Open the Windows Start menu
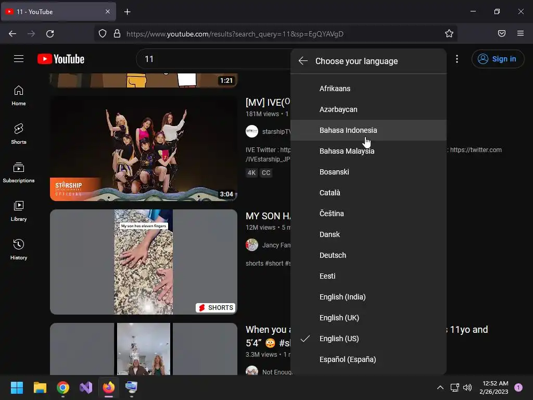This screenshot has height=400, width=533. click(x=17, y=387)
